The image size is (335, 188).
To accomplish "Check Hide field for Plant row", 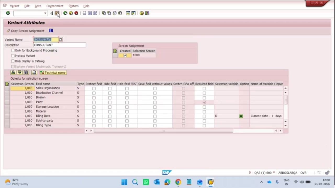I will pos(110,102).
